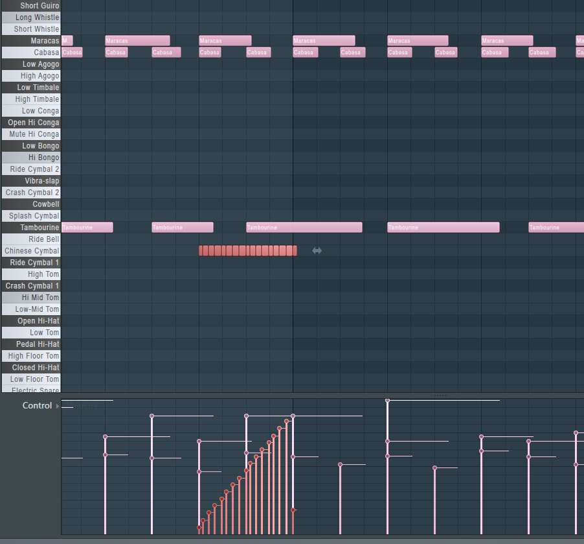Screen dimensions: 584x544
Task: Click the Crash Cymbal 2 key
Action: (31, 192)
